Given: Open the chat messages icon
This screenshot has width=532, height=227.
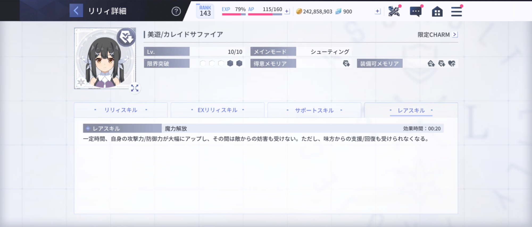Looking at the screenshot, I should (415, 12).
